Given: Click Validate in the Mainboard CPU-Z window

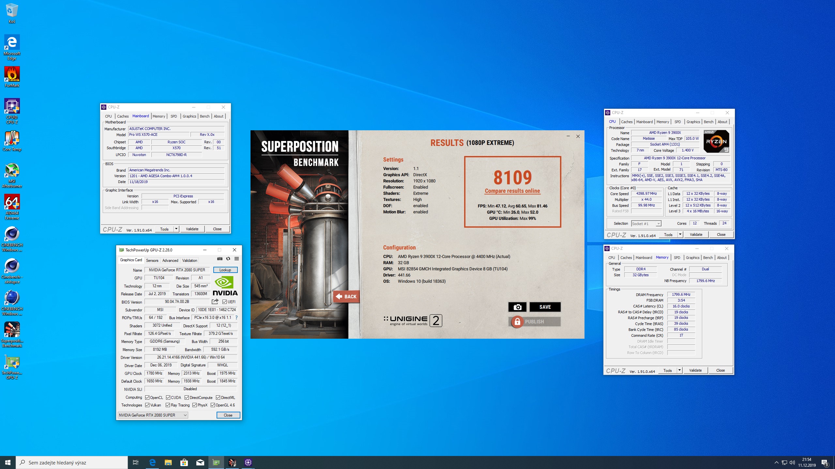Looking at the screenshot, I should [x=192, y=229].
